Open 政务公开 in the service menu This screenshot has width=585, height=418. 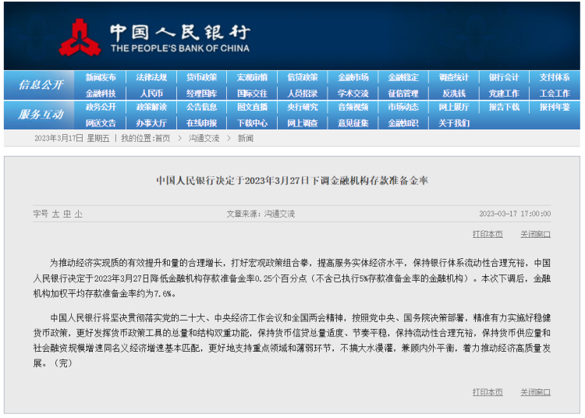coord(101,107)
